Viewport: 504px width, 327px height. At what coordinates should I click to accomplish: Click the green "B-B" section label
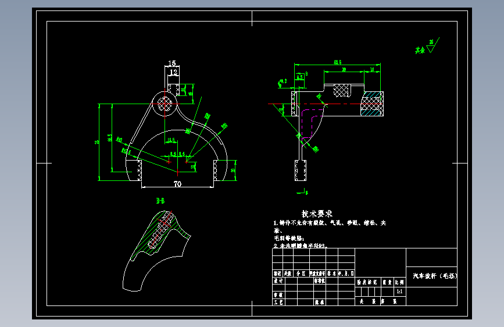tap(160, 201)
